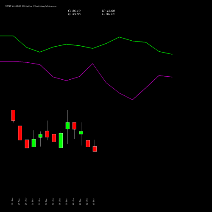
Task: Select the 27 Nov date label
Action: point(19,202)
